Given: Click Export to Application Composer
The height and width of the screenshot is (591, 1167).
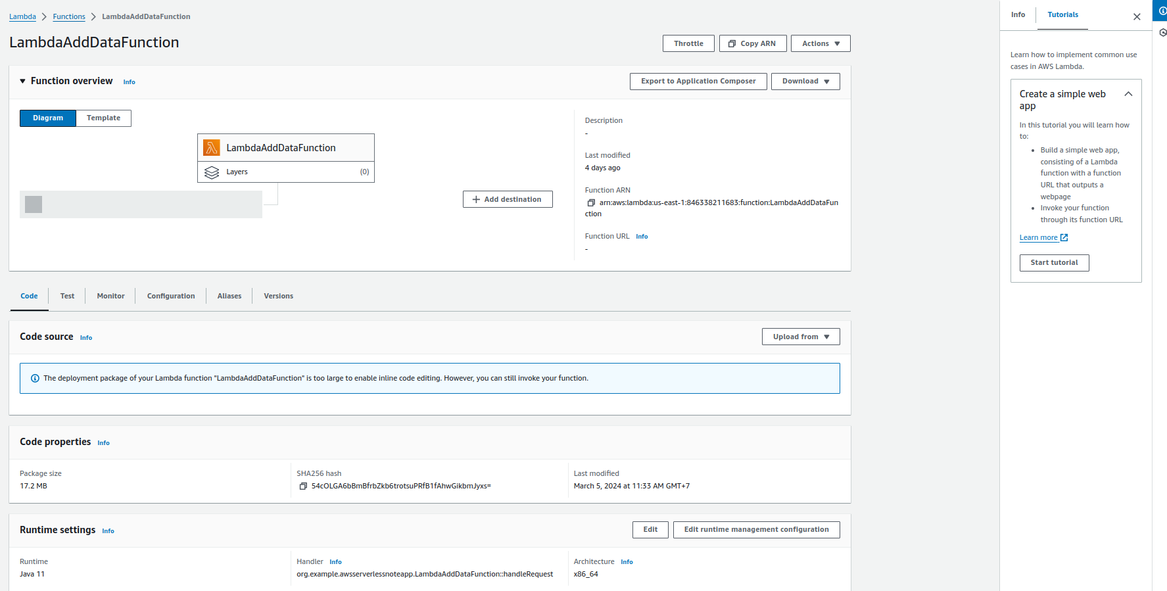Looking at the screenshot, I should [698, 82].
